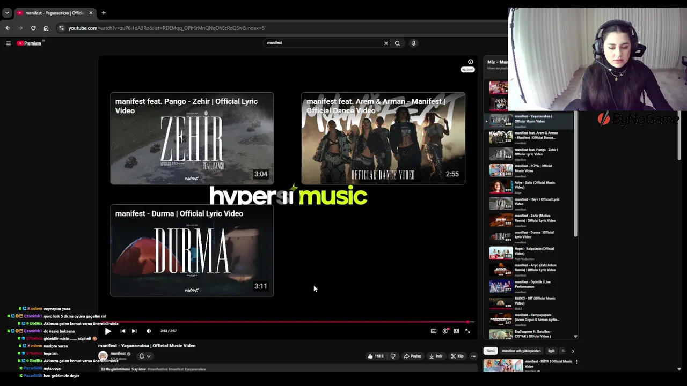Select playlist item Zehir (Motive Remix)
The height and width of the screenshot is (386, 687).
[529, 220]
